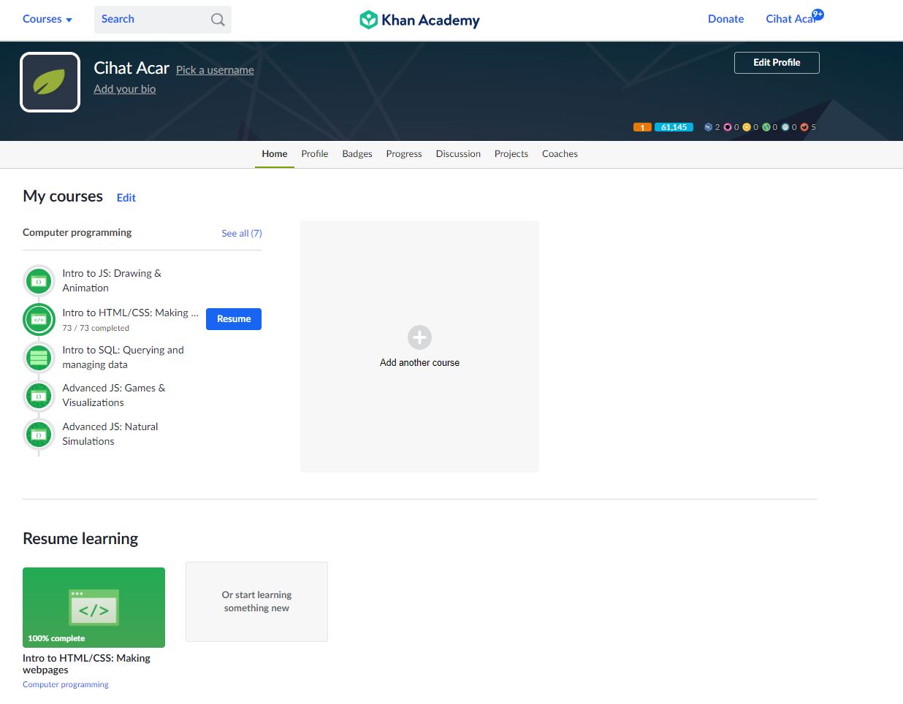Click the Black Hole badge icon

pos(728,127)
